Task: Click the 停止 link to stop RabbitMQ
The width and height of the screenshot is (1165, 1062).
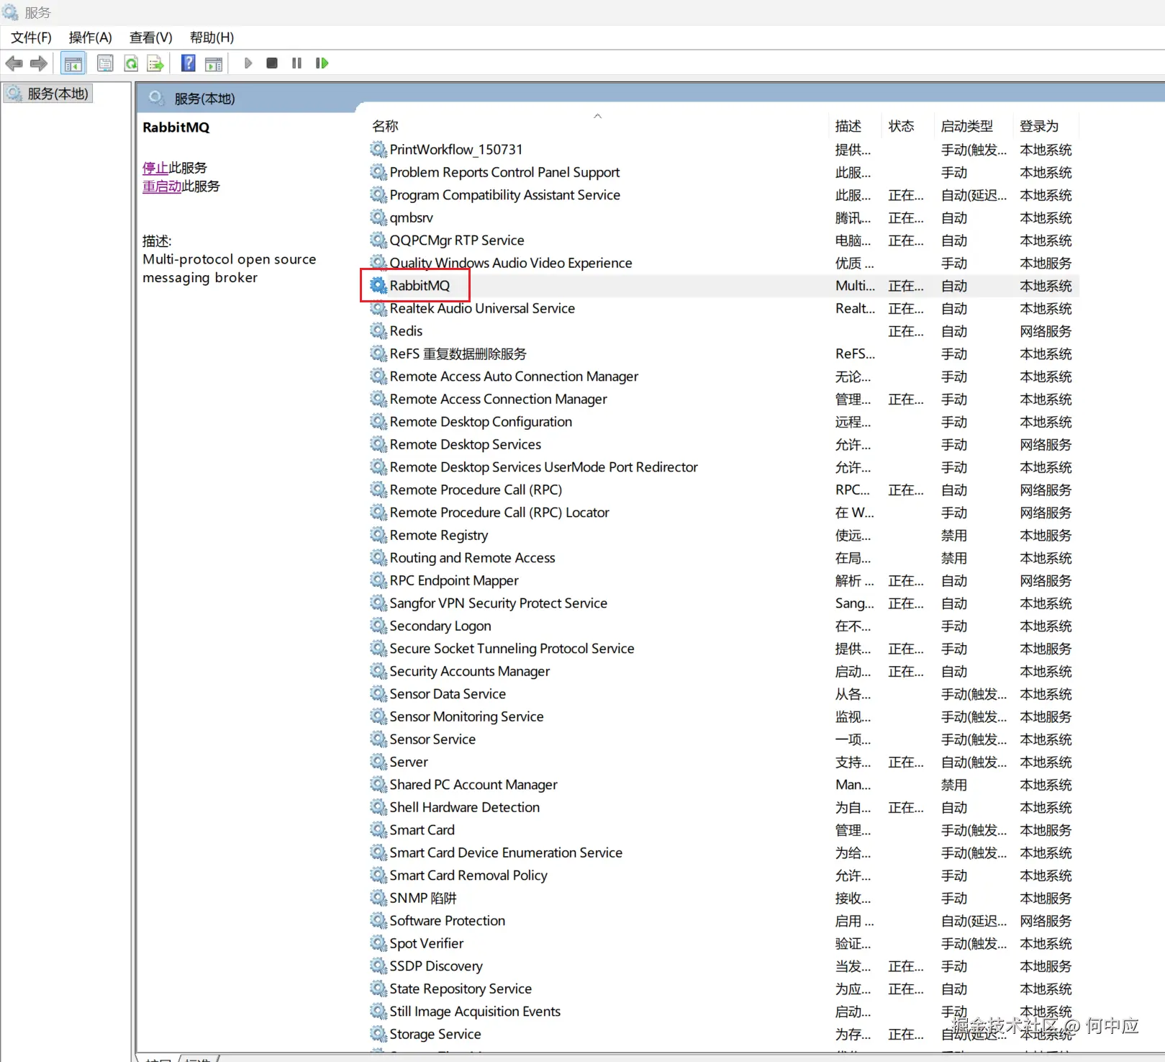Action: [x=155, y=168]
